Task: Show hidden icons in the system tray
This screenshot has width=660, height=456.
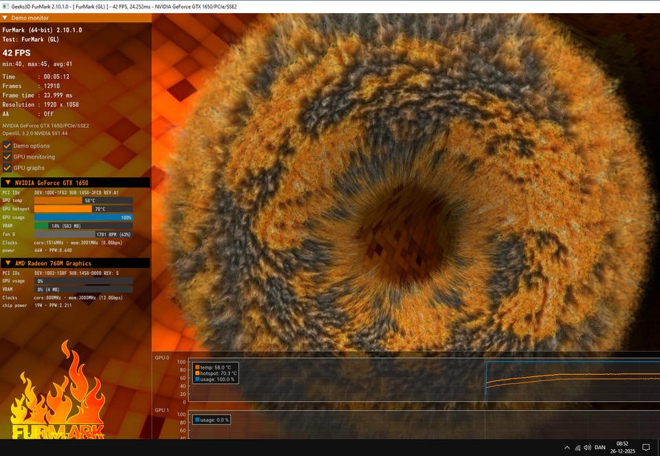Action: point(567,448)
